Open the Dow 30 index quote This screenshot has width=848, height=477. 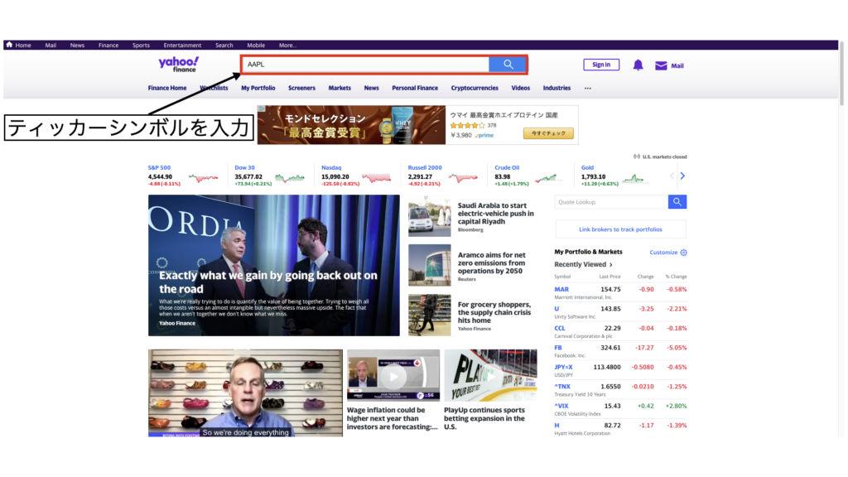244,167
